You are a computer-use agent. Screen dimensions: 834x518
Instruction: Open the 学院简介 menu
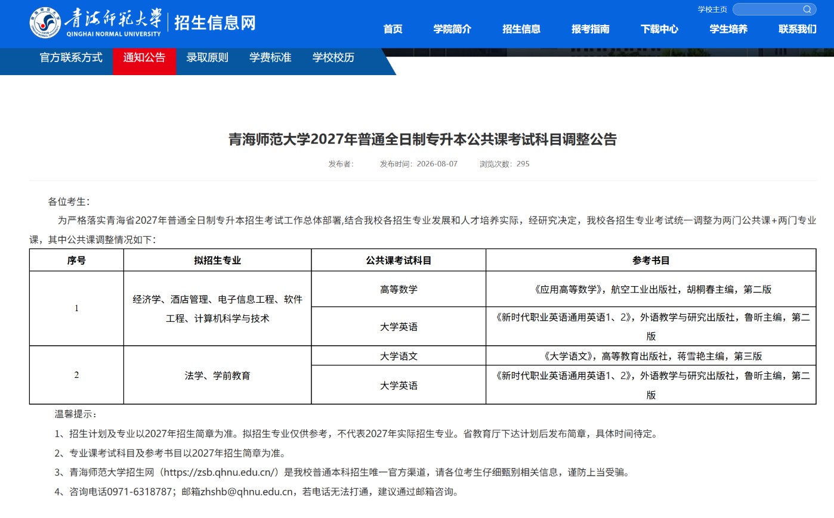tap(452, 29)
